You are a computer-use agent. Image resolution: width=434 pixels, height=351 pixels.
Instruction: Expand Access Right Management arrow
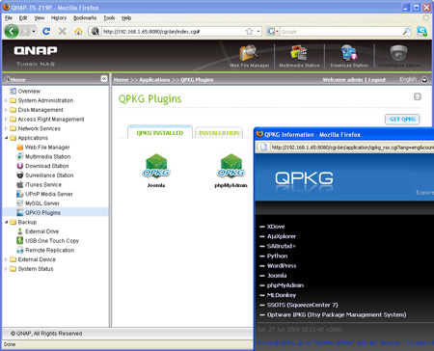pyautogui.click(x=6, y=119)
